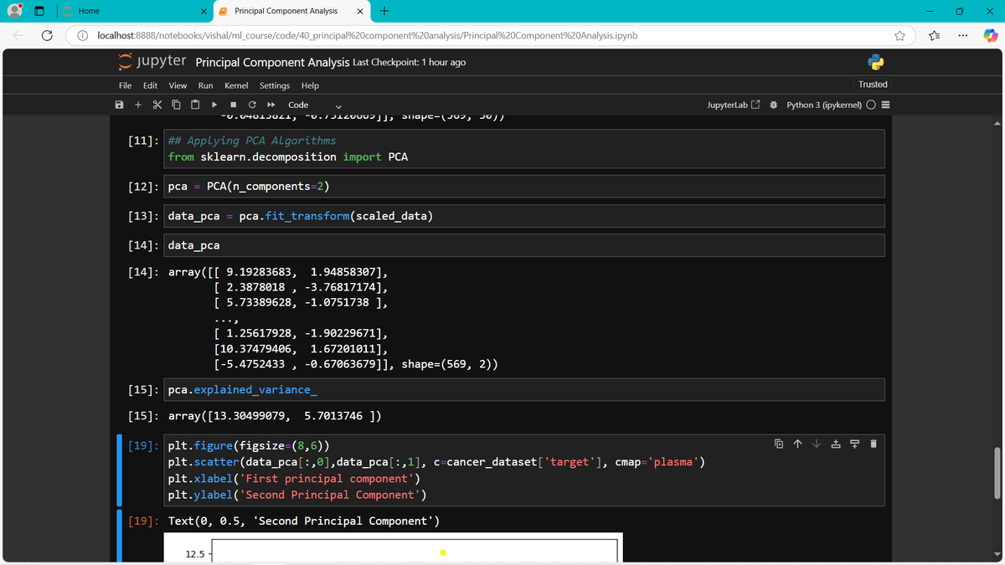
Task: Click into the pca = PCA(n_components=2) cell
Action: 524,185
